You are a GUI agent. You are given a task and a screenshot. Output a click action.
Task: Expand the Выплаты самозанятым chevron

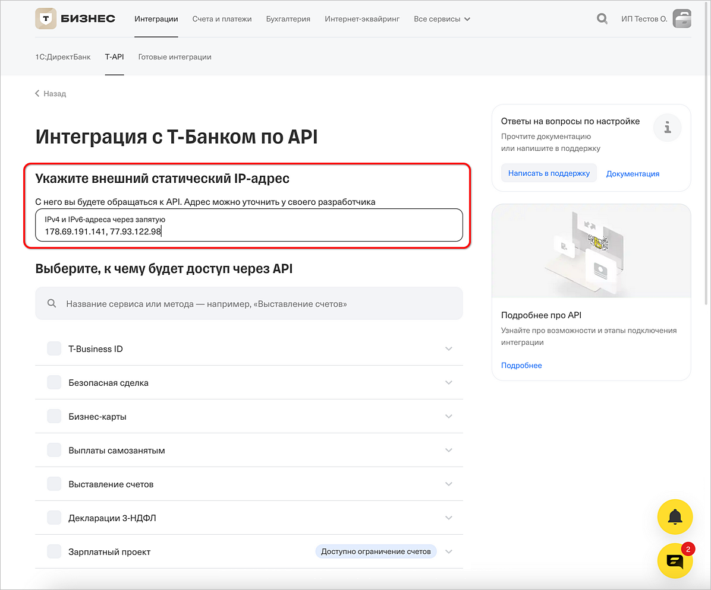click(448, 450)
